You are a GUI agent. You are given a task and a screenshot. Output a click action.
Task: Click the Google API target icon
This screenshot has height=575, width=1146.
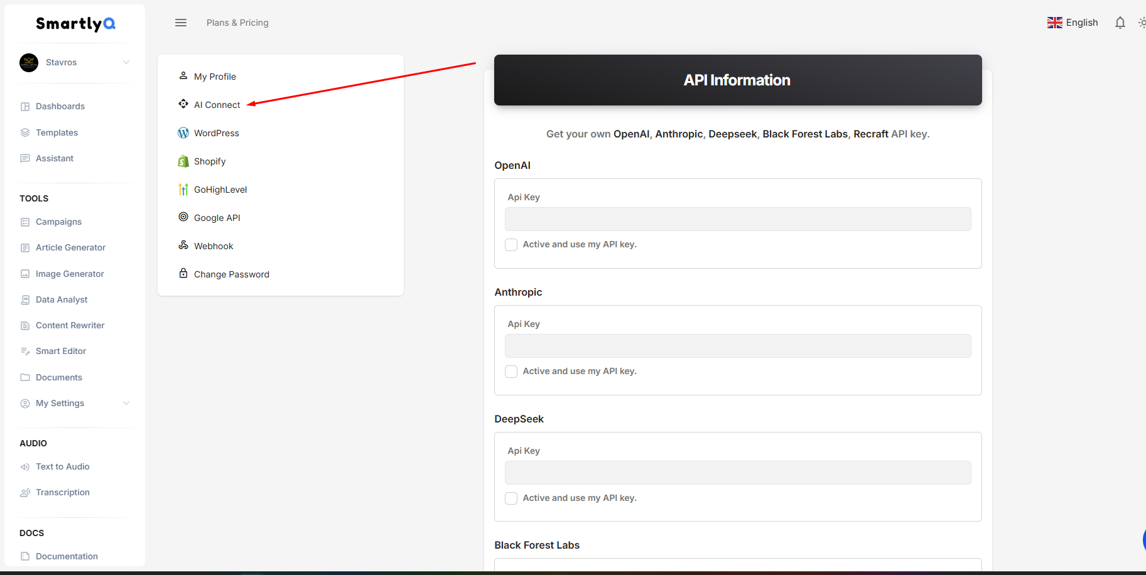coord(183,217)
